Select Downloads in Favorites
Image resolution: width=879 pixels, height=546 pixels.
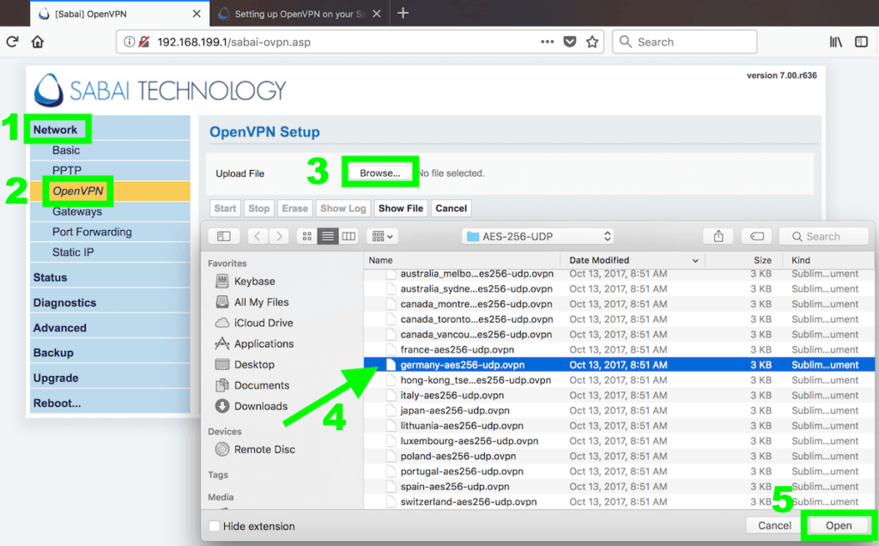pyautogui.click(x=261, y=405)
